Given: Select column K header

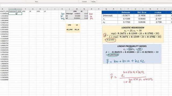Looking at the screenshot, I should [62, 9].
